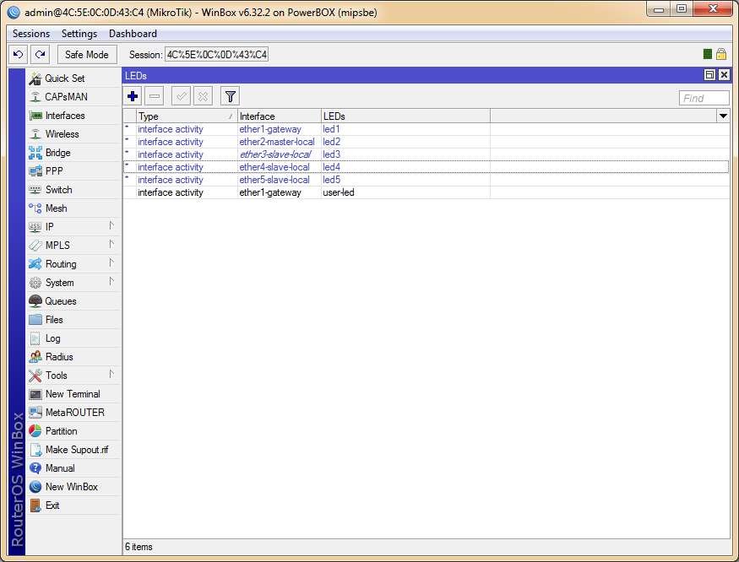Click the Filter funnel icon
This screenshot has width=739, height=562.
click(x=230, y=96)
